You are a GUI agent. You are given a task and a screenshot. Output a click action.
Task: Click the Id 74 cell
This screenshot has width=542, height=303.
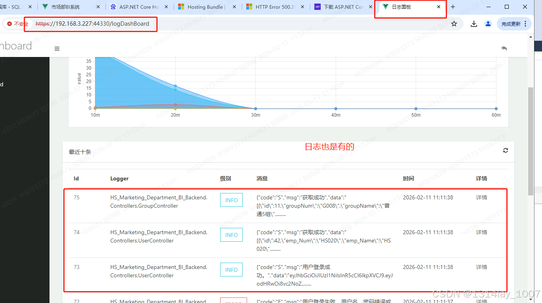tap(76, 232)
